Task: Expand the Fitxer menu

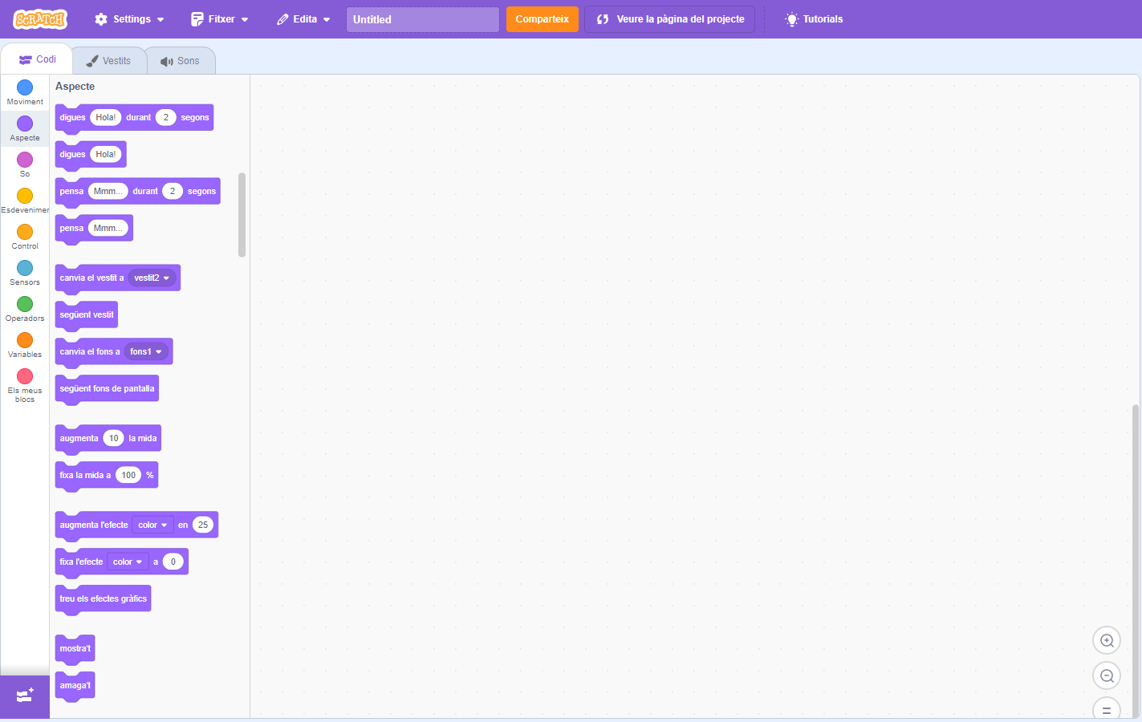Action: (x=219, y=19)
